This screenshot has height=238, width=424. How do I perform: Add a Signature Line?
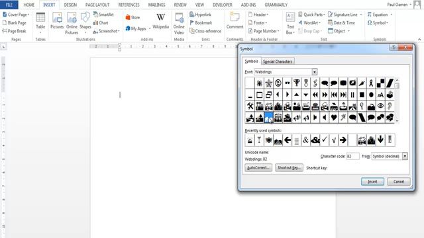click(x=345, y=15)
